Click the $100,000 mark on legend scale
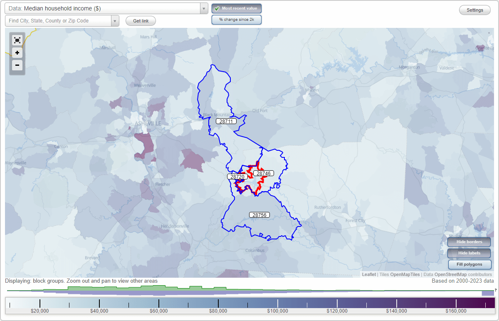The height and width of the screenshot is (321, 499). [278, 311]
